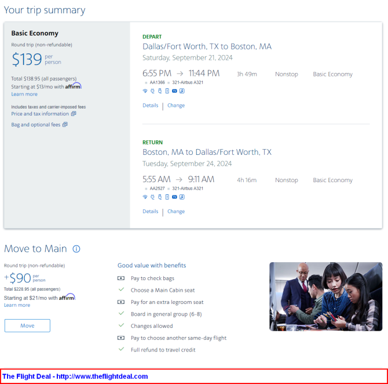Image resolution: width=388 pixels, height=384 pixels.
Task: Click Total $138.95 (all passengers)
Action: [44, 79]
